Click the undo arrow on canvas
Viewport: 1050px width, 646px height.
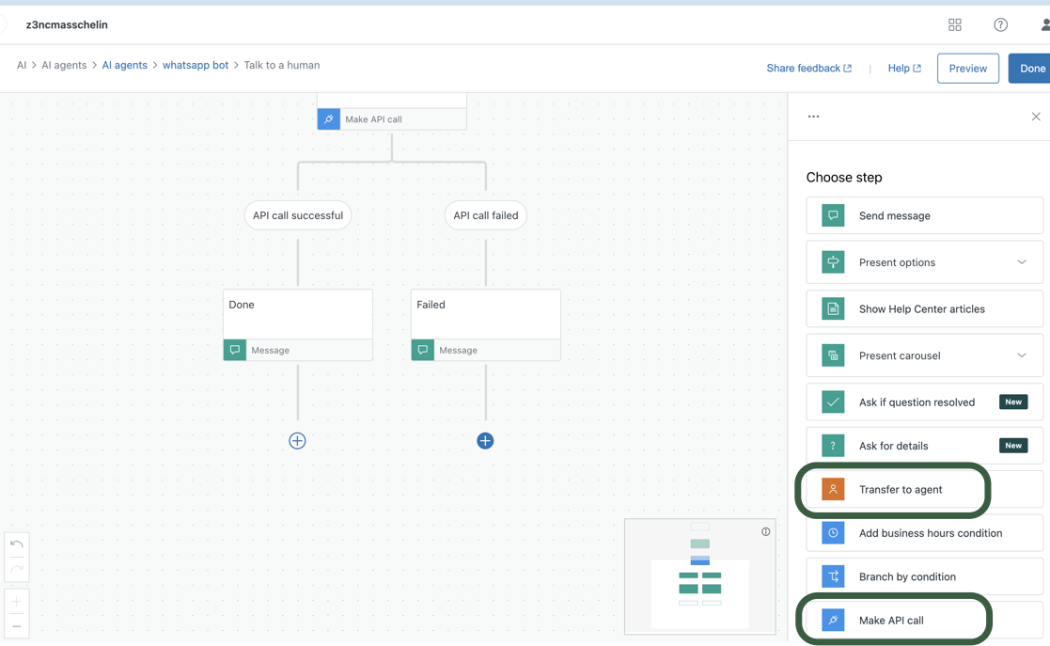coord(17,544)
